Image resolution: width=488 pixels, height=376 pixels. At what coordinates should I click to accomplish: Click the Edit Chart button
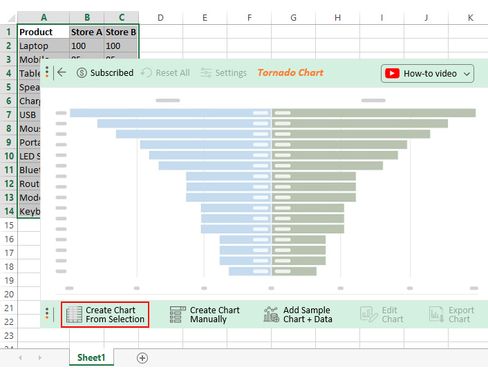pyautogui.click(x=382, y=315)
